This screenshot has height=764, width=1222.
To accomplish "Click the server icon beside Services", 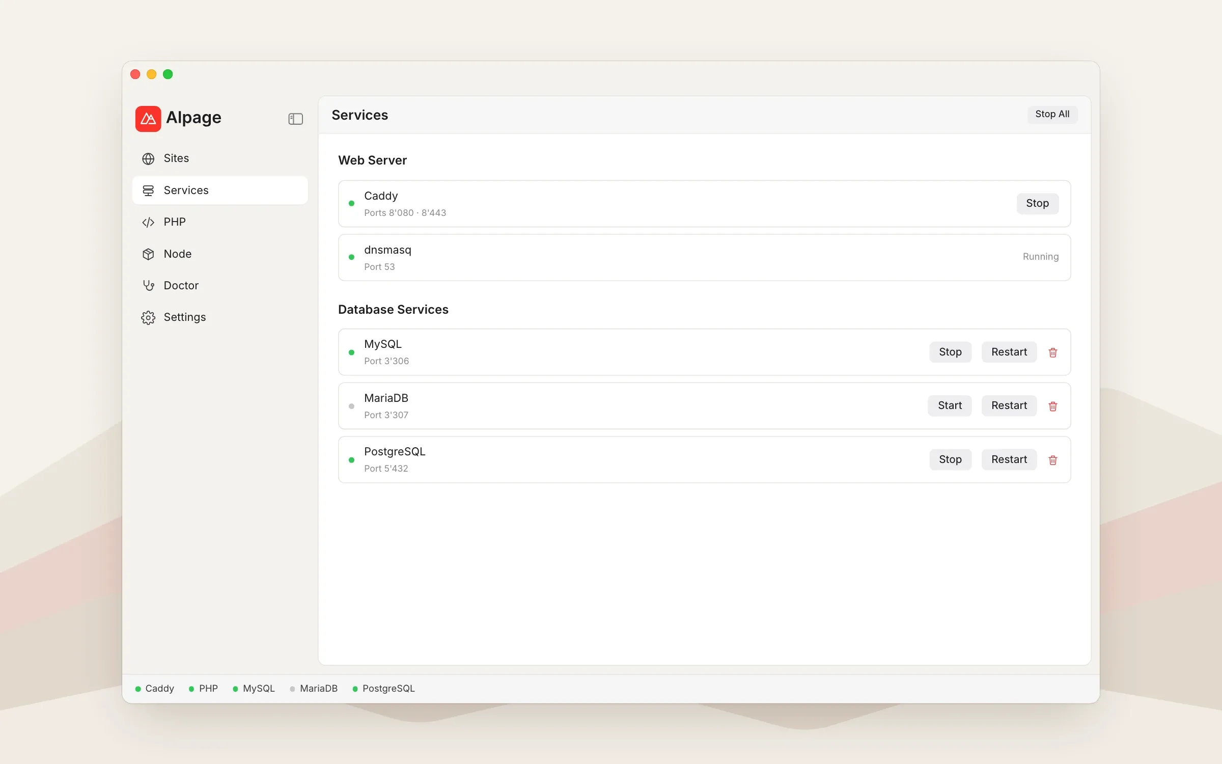I will click(148, 190).
